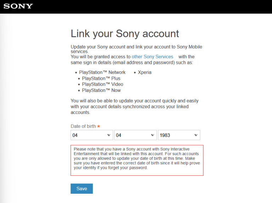Screen dimensions: 272x203
Task: Click the red required-field asterisk
Action: 98,126
